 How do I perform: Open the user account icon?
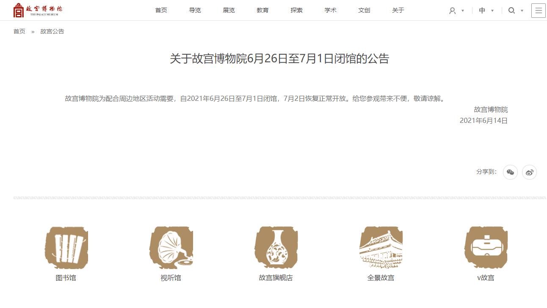pyautogui.click(x=452, y=11)
